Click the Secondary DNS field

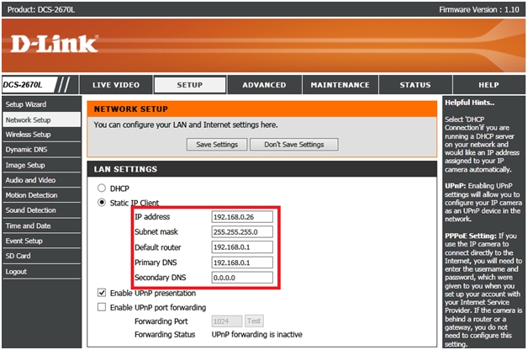242,278
